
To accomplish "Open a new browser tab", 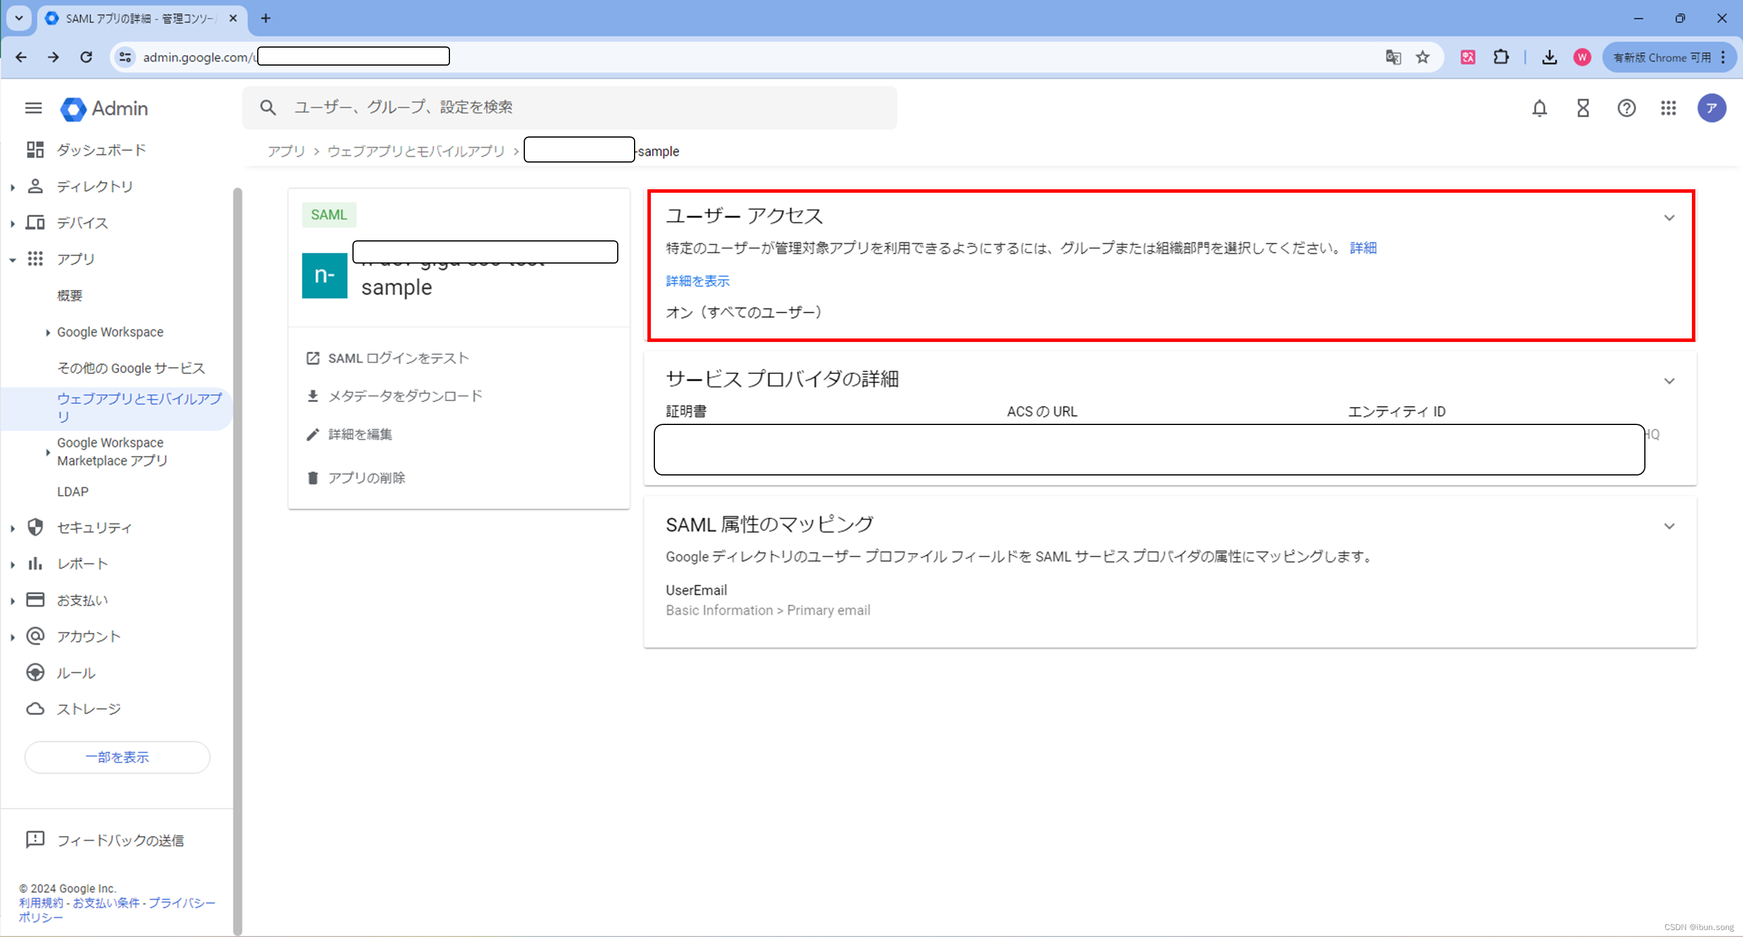I will pos(266,18).
